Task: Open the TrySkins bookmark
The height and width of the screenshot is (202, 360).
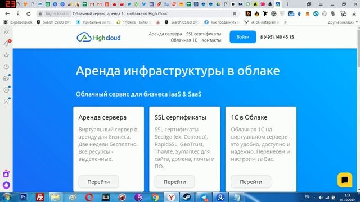Action: click(134, 22)
